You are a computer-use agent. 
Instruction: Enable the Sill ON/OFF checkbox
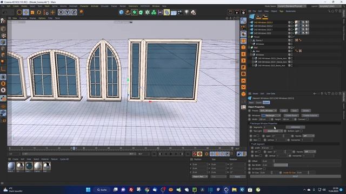[264, 169]
